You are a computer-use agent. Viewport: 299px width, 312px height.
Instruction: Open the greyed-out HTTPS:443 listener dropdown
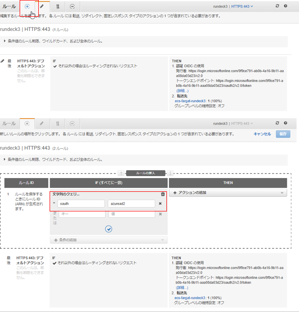click(x=242, y=123)
